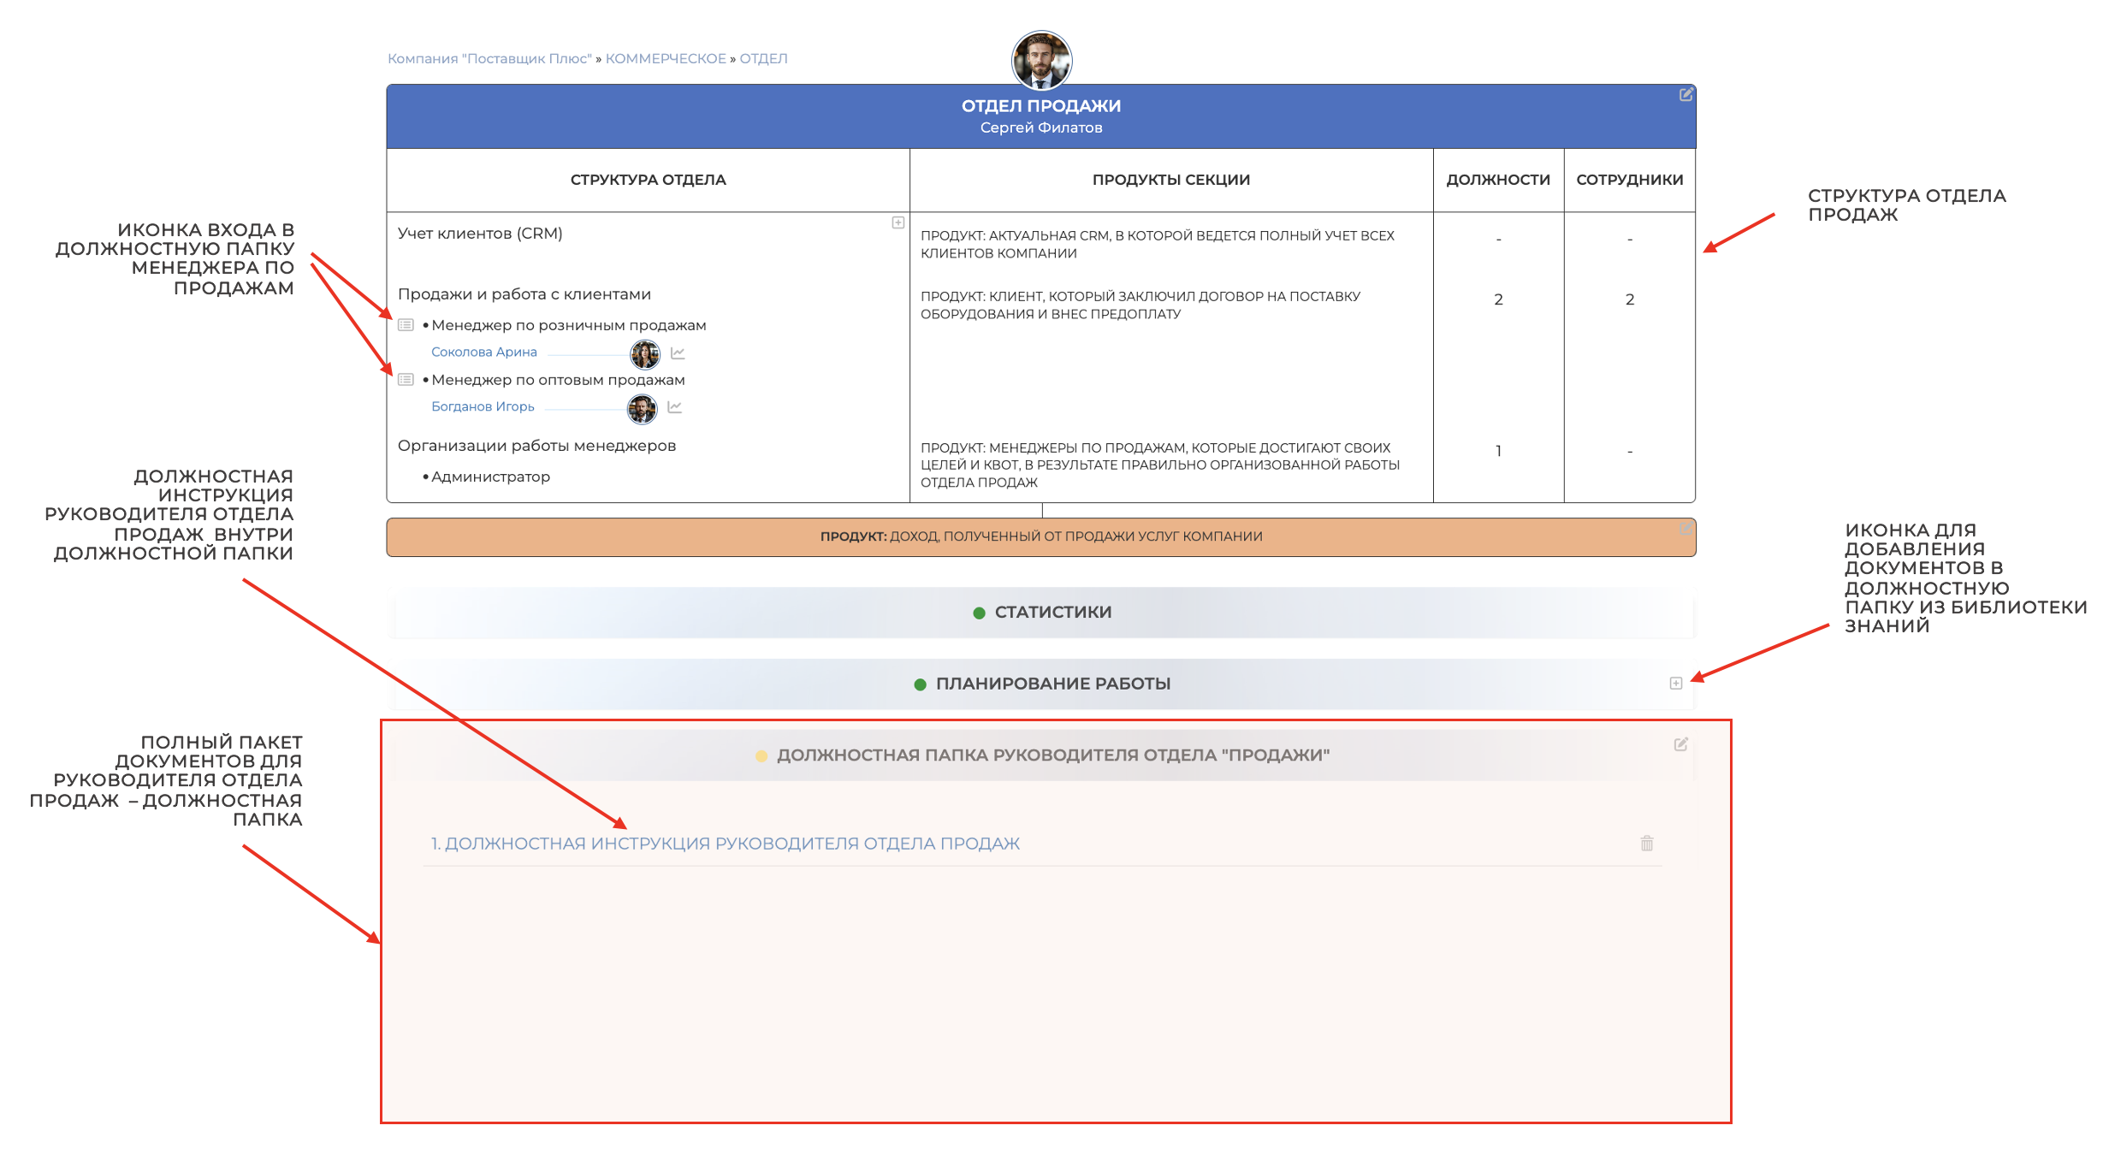2115x1155 pixels.
Task: Click ДОЛЖНОСТИ column header
Action: (x=1498, y=180)
